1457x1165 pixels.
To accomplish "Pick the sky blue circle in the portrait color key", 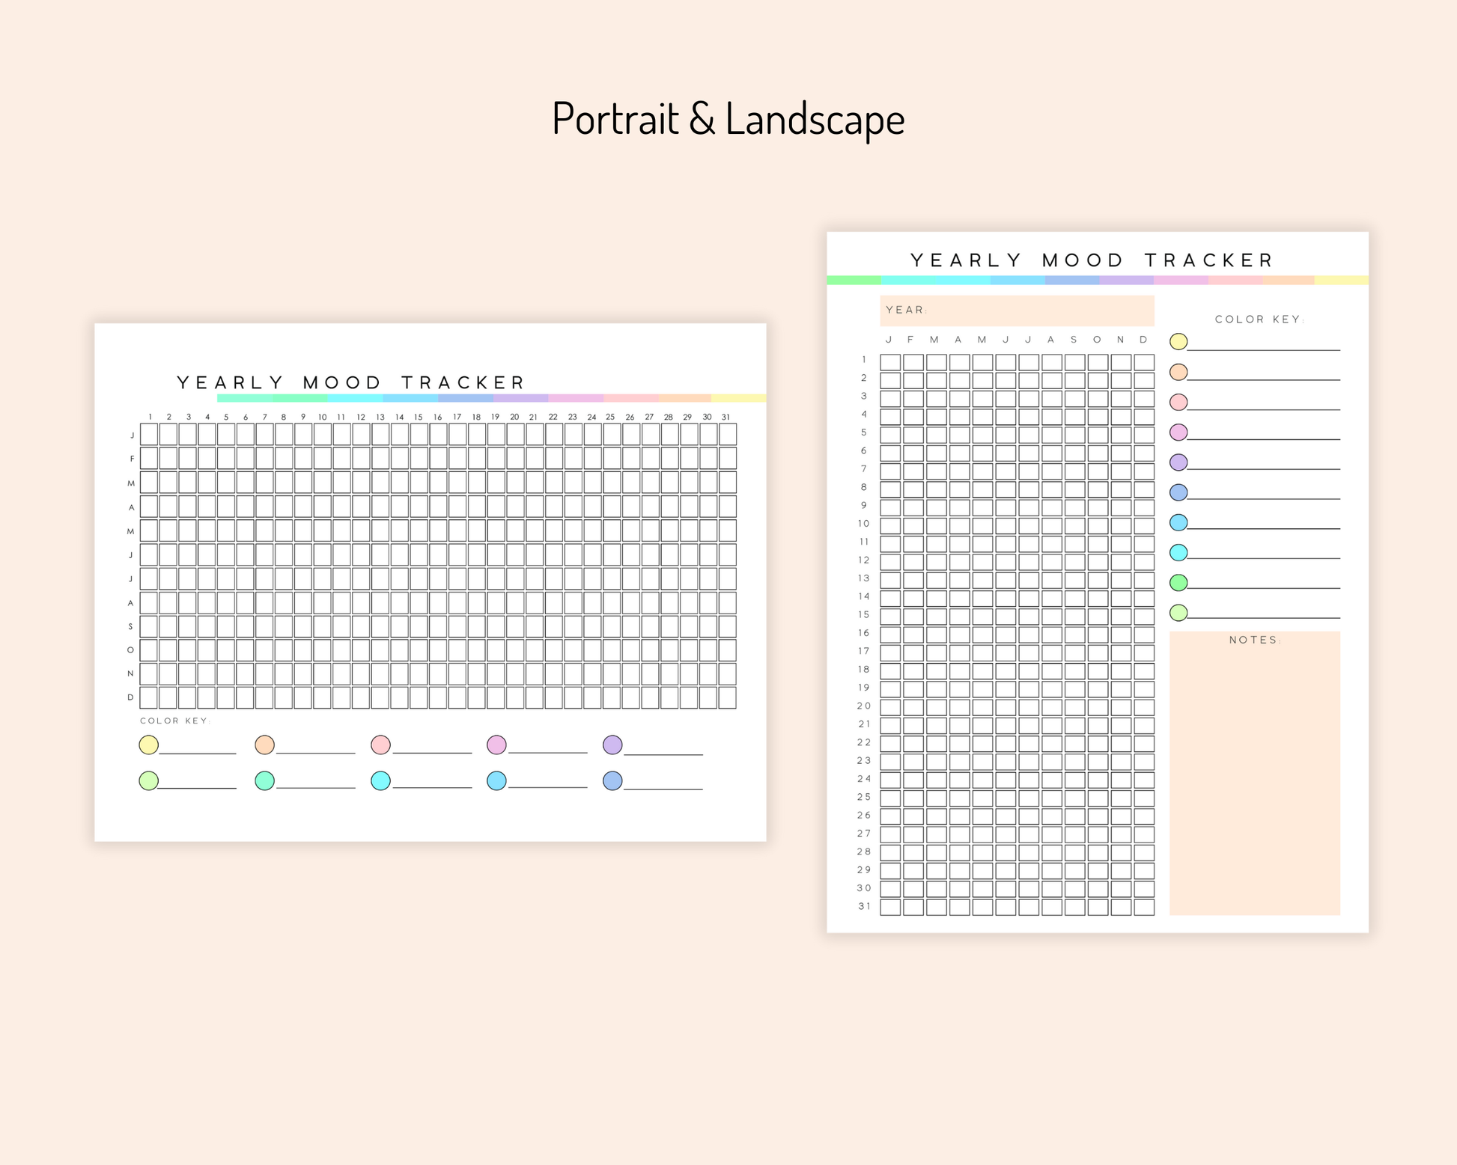I will 1178,522.
